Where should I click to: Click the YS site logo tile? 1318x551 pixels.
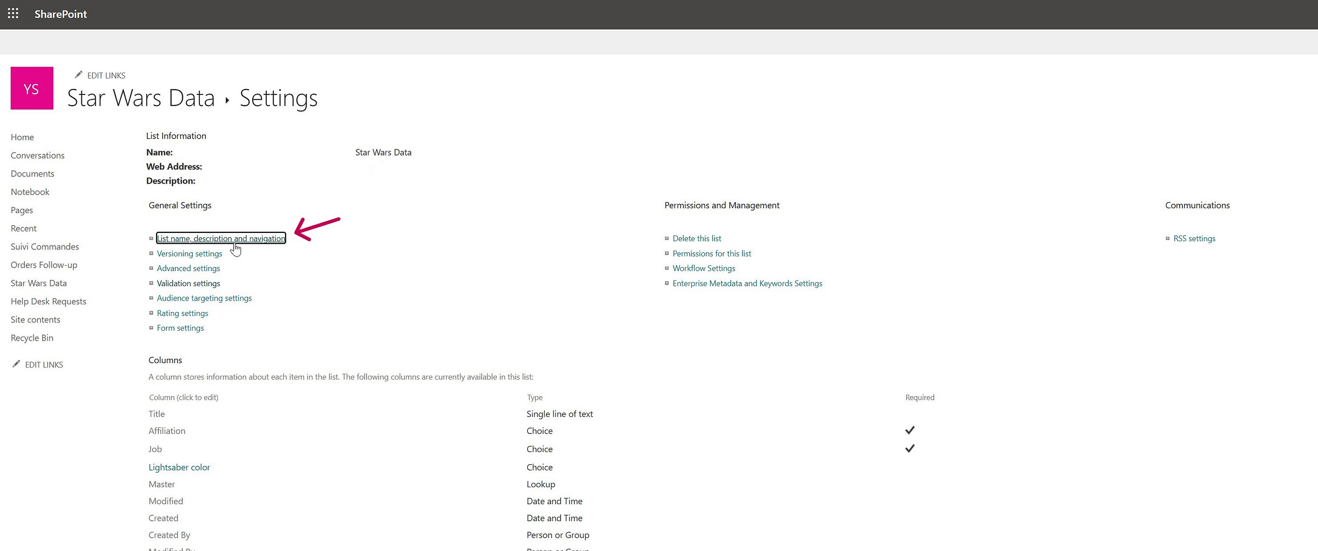[x=32, y=88]
